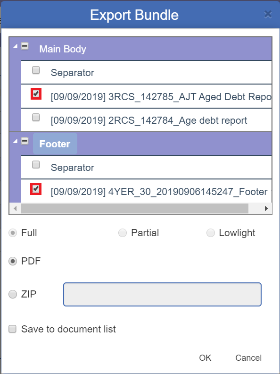Choose the Lowlight export option

coord(211,233)
